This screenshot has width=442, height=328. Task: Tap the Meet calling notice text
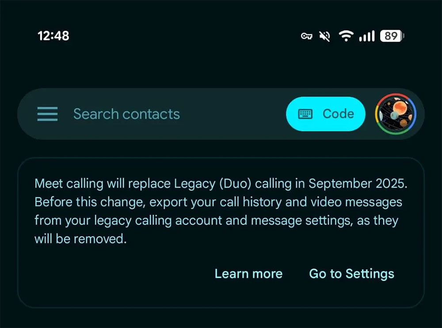[221, 211]
